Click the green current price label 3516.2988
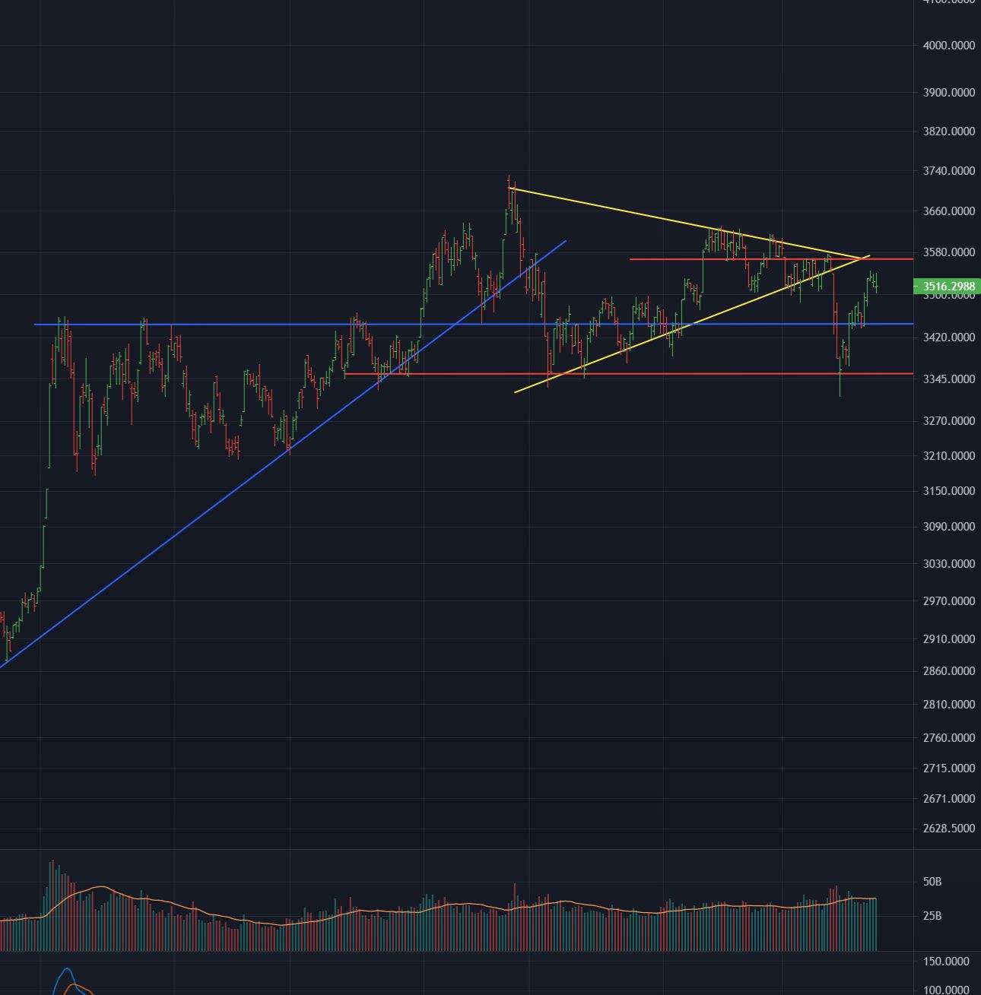Image resolution: width=981 pixels, height=995 pixels. coord(947,287)
